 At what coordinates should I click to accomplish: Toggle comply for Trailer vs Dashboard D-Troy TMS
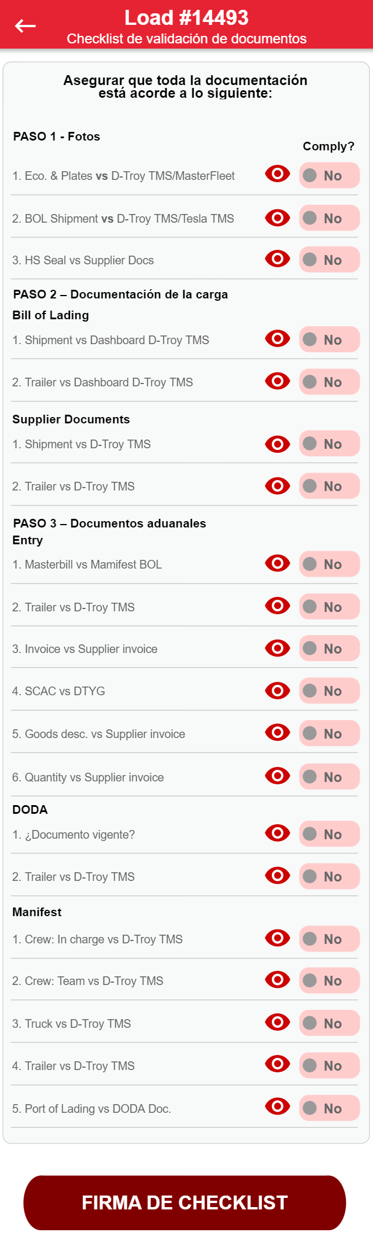point(329,382)
